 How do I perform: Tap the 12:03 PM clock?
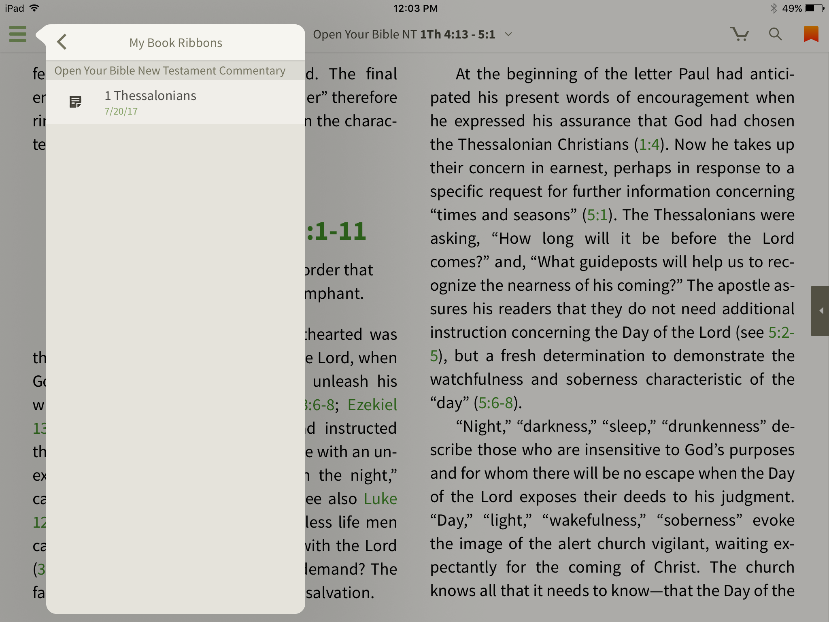tap(415, 8)
